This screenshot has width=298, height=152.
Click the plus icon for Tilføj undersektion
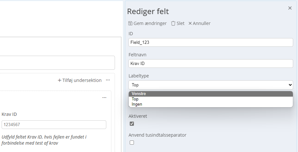tap(59, 80)
